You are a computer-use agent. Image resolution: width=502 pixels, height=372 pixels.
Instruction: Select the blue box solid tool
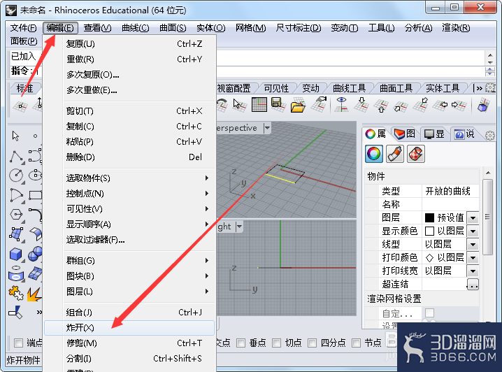click(15, 255)
